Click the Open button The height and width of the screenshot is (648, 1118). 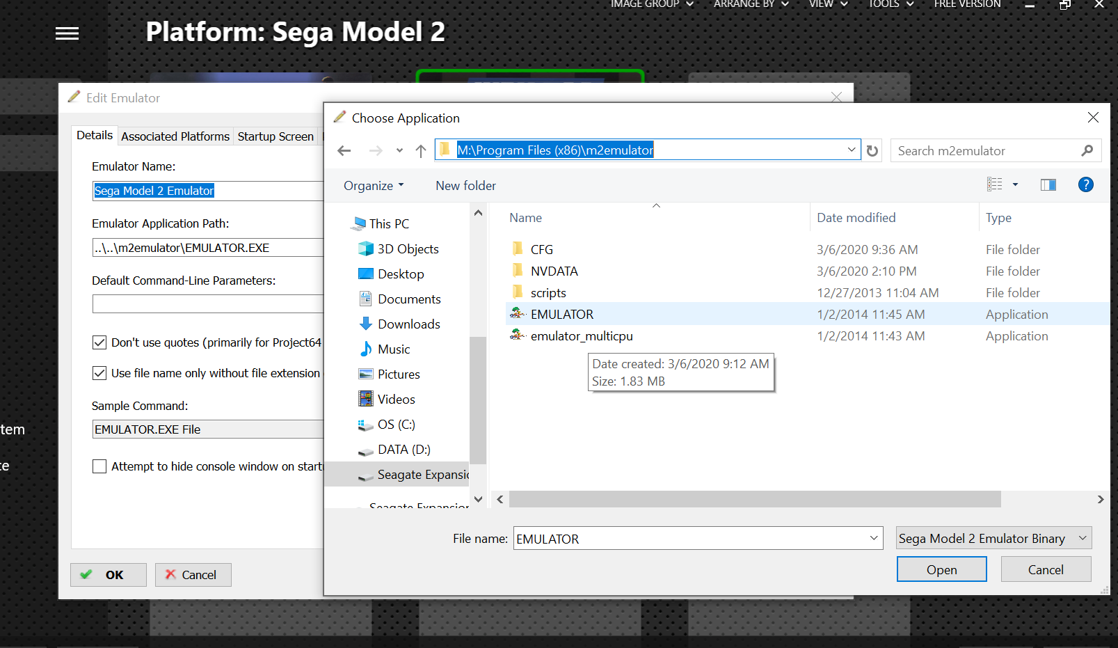coord(941,569)
